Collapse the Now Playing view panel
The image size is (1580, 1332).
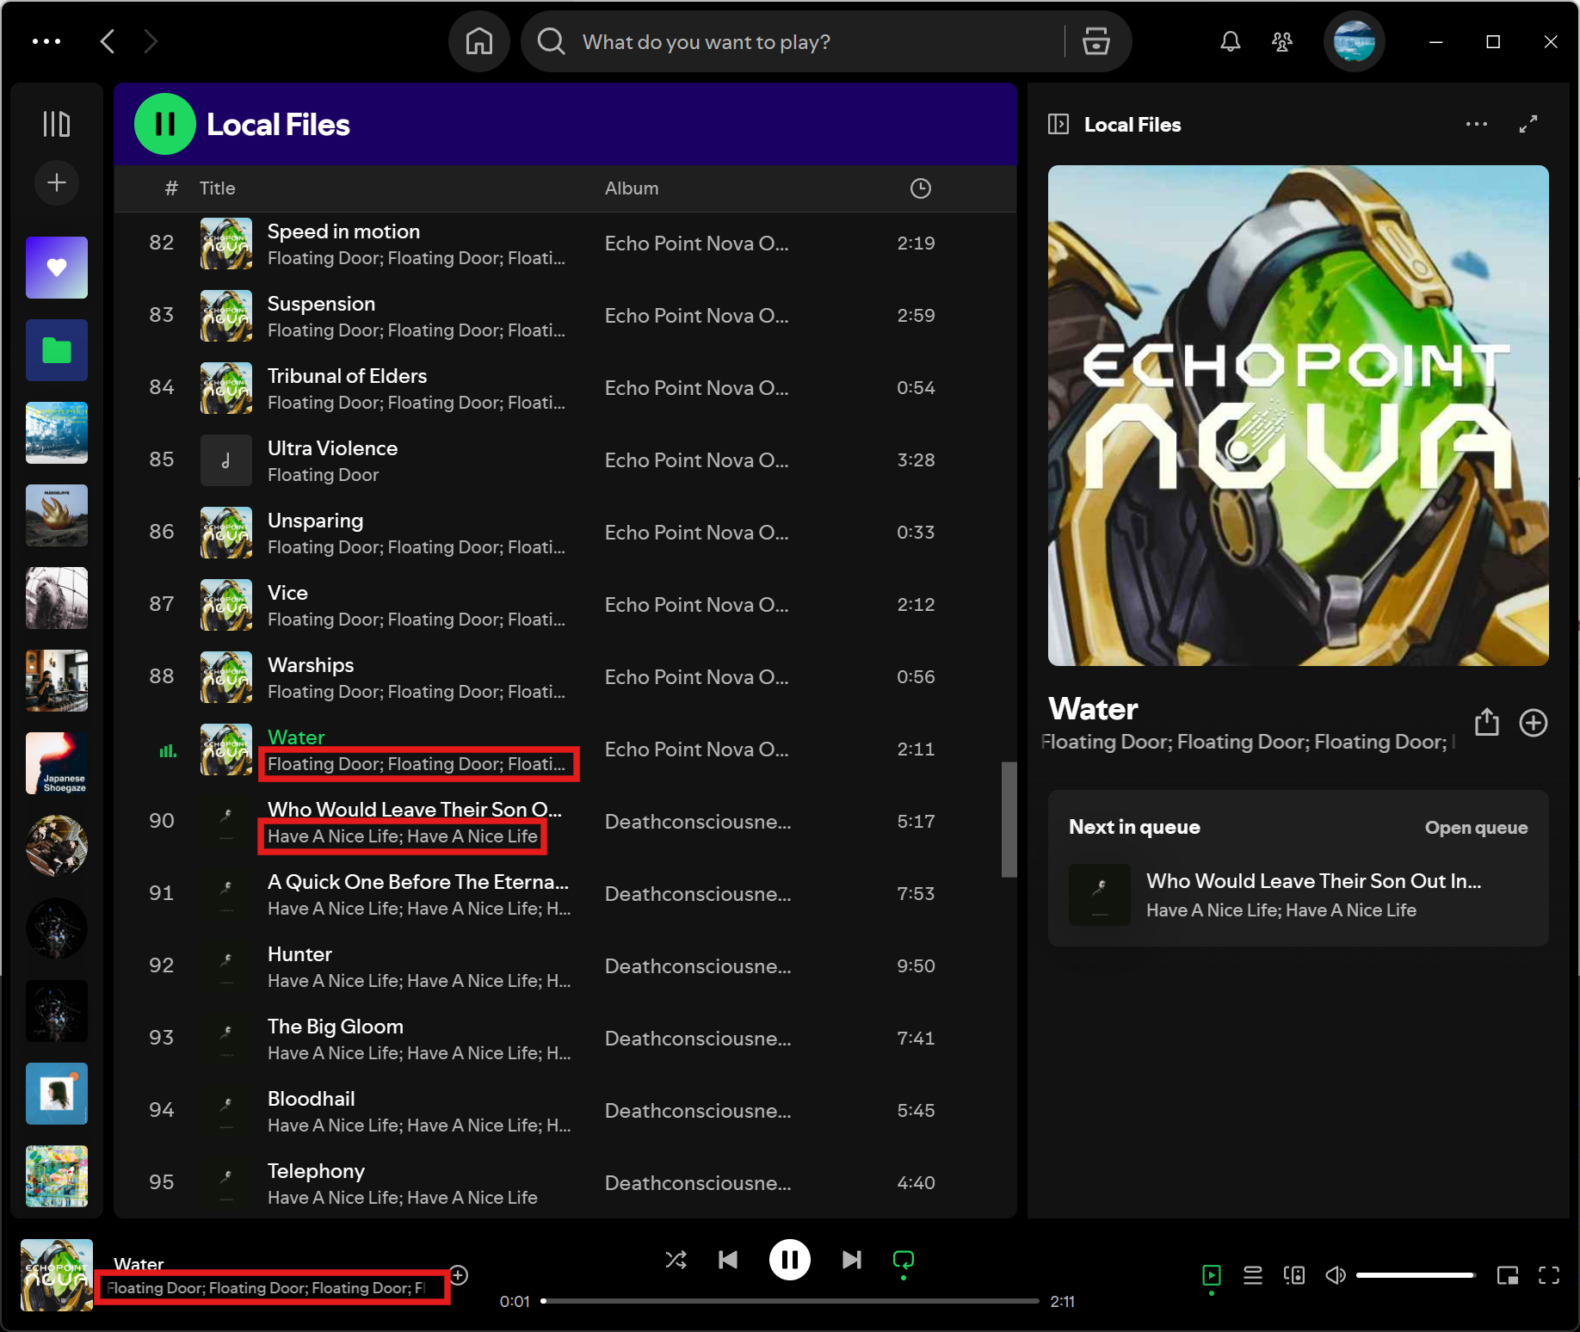coord(1058,124)
